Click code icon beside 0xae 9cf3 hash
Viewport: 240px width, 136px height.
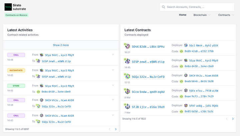click(x=182, y=96)
